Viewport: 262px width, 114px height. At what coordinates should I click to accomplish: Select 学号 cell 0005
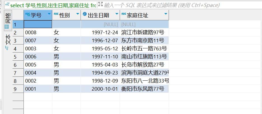[38, 65]
